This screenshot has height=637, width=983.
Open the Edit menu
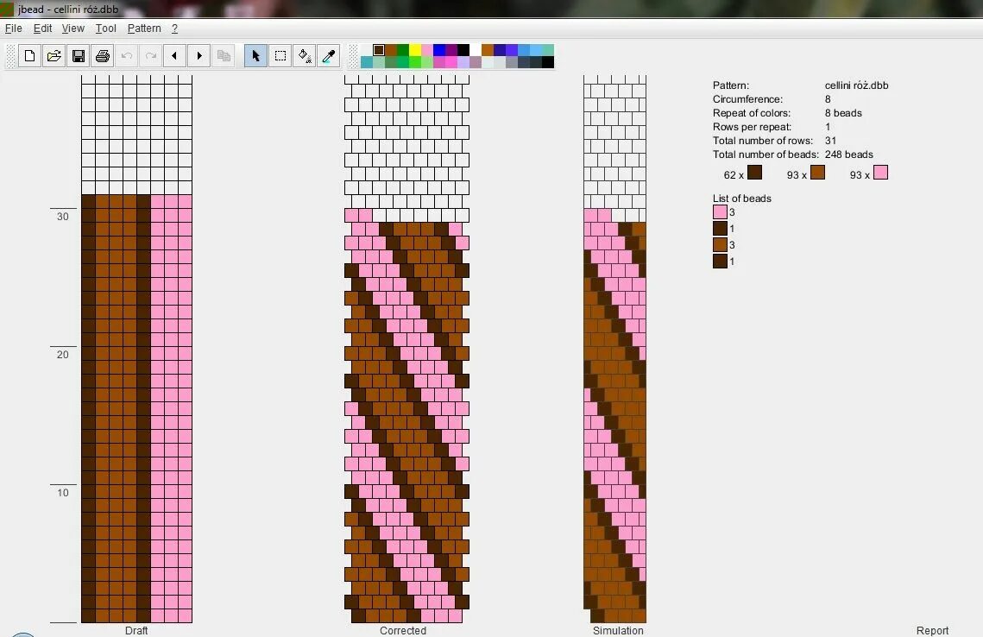(x=42, y=28)
